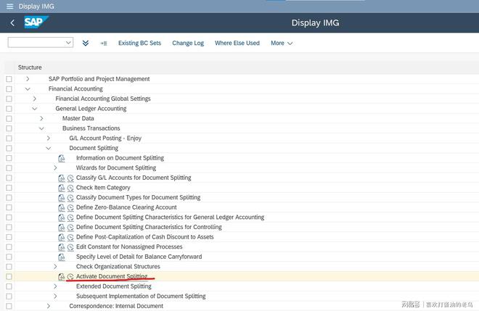Execute activity icon for Classify Document Types
The height and width of the screenshot is (311, 479).
(x=70, y=198)
